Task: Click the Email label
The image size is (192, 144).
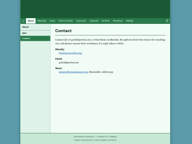Action: 59,59
